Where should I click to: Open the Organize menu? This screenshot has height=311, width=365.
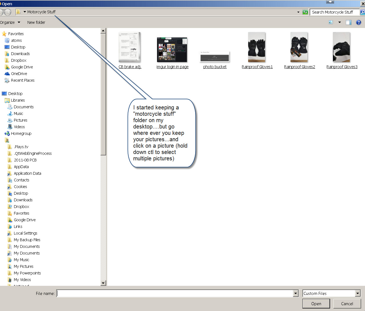[10, 22]
